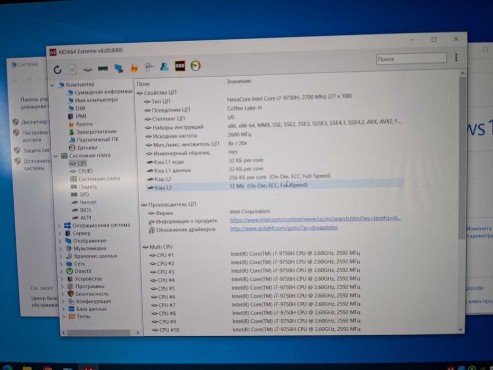The height and width of the screenshot is (370, 493).
Task: Open the three-dot menu next to search
Action: coord(456,57)
